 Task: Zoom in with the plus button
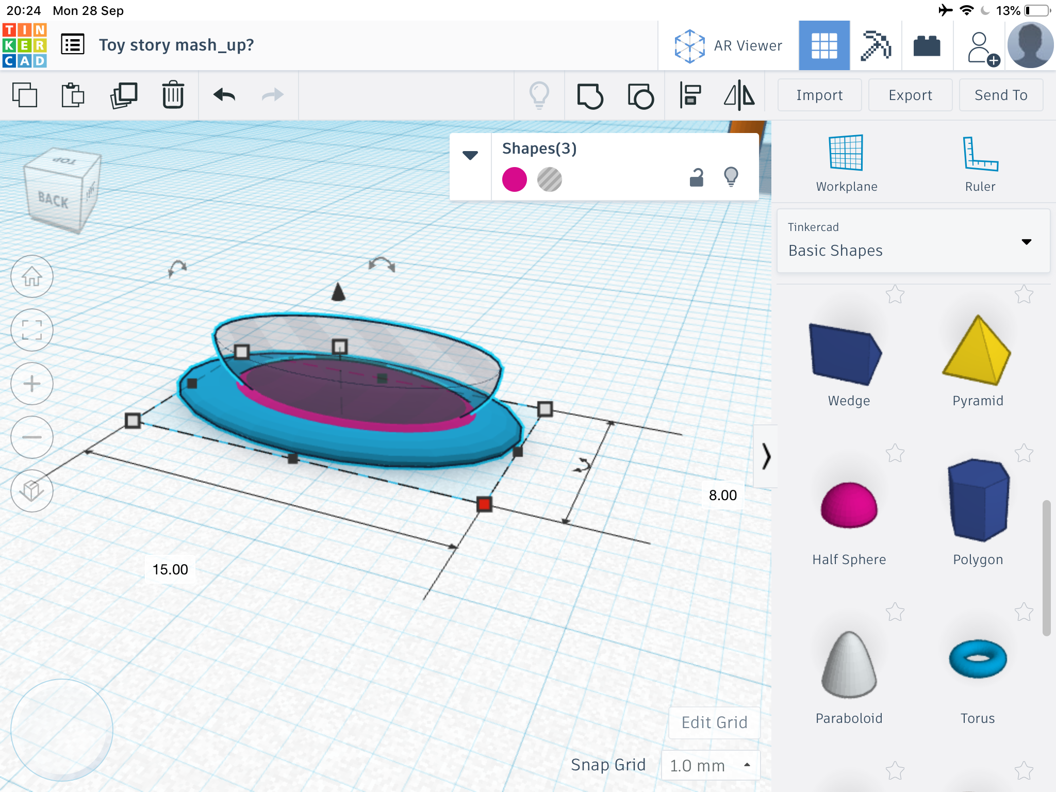point(32,384)
